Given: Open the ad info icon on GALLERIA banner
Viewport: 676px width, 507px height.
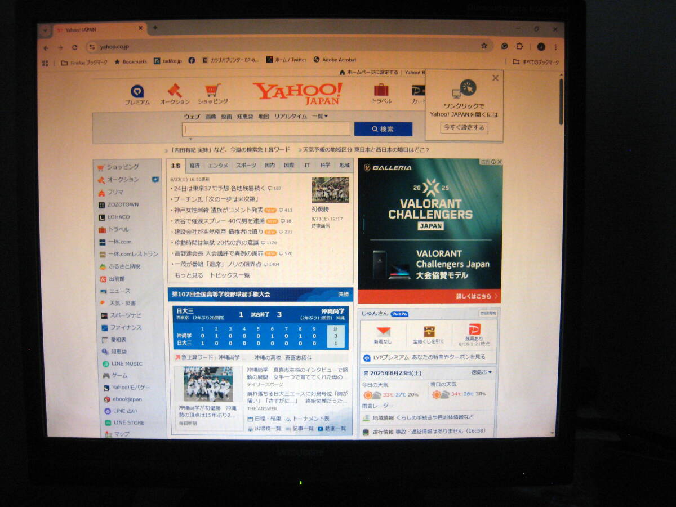Looking at the screenshot, I should tap(493, 162).
